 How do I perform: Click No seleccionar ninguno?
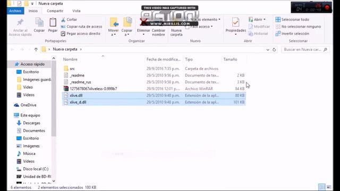(298, 27)
